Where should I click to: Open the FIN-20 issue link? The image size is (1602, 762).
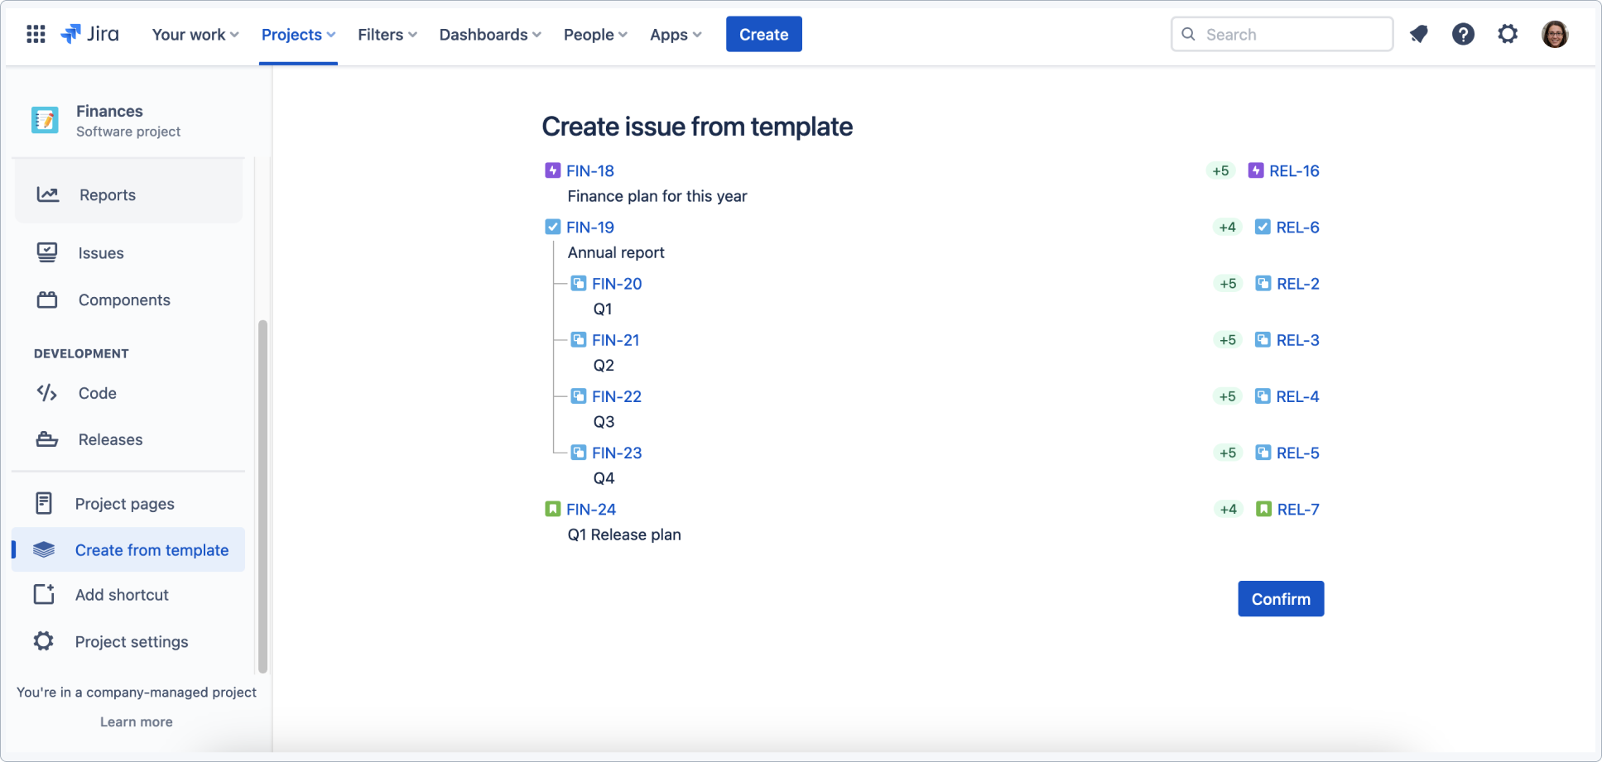617,283
